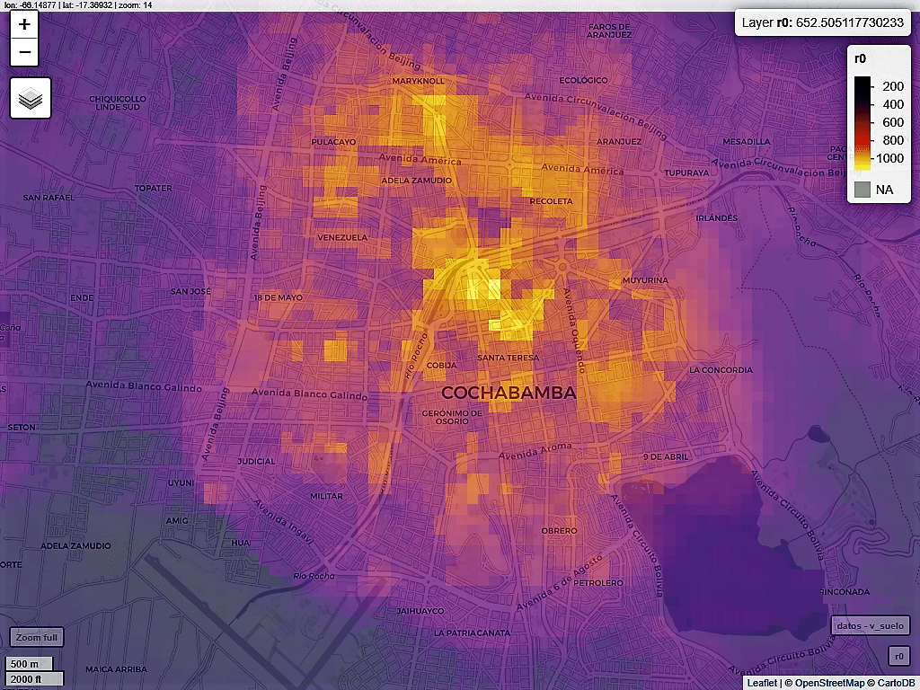Click the SAN JOSÉ neighborhood label
920x690 pixels.
tap(190, 292)
